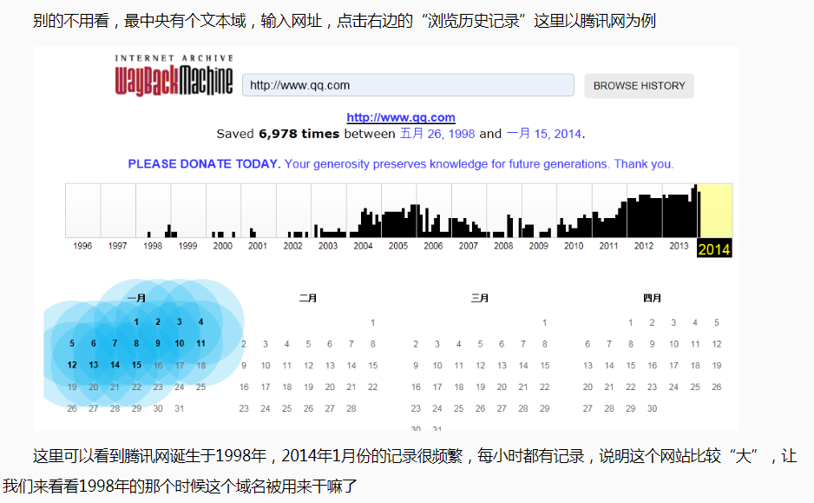
Task: Click the Wayback Machine logo
Action: click(x=174, y=76)
